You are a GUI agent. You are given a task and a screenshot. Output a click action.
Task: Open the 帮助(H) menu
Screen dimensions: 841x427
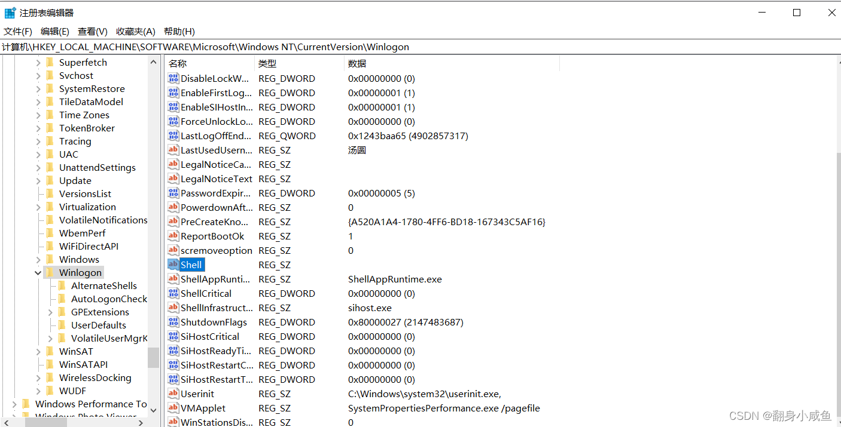tap(179, 32)
